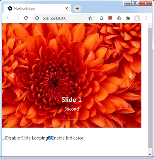Go back using the browser back arrow
Image resolution: width=154 pixels, height=159 pixels.
pyautogui.click(x=8, y=18)
